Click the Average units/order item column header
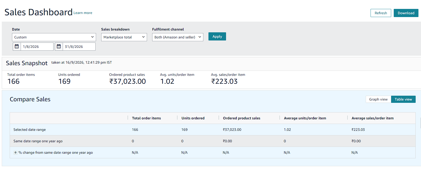 [x=305, y=118]
